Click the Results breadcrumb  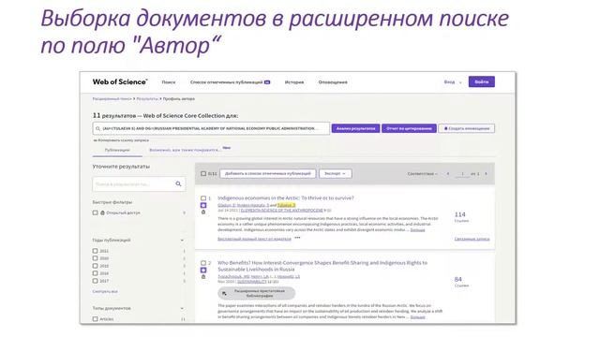(147, 99)
